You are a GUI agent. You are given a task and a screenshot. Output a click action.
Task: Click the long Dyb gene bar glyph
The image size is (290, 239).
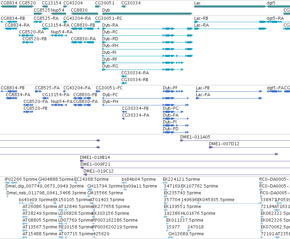click(148, 14)
